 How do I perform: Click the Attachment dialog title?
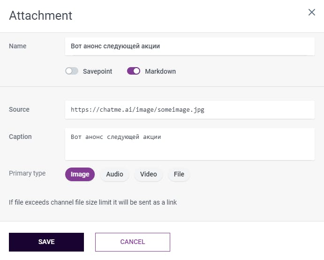pyautogui.click(x=41, y=15)
